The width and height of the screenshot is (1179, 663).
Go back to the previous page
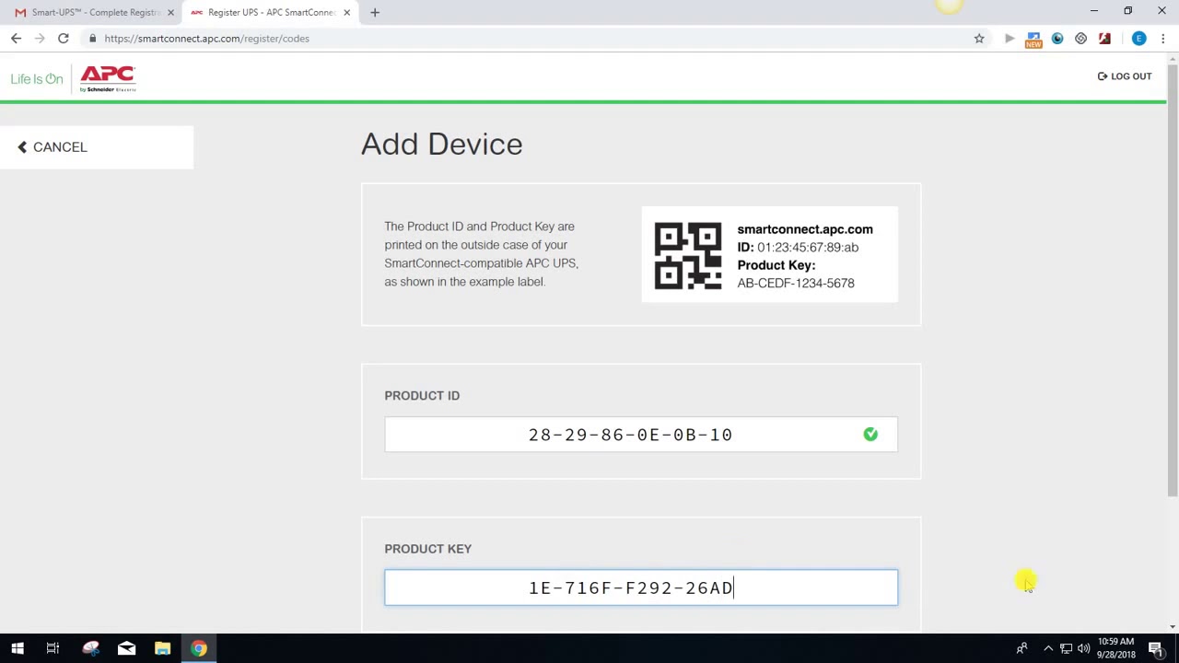16,39
